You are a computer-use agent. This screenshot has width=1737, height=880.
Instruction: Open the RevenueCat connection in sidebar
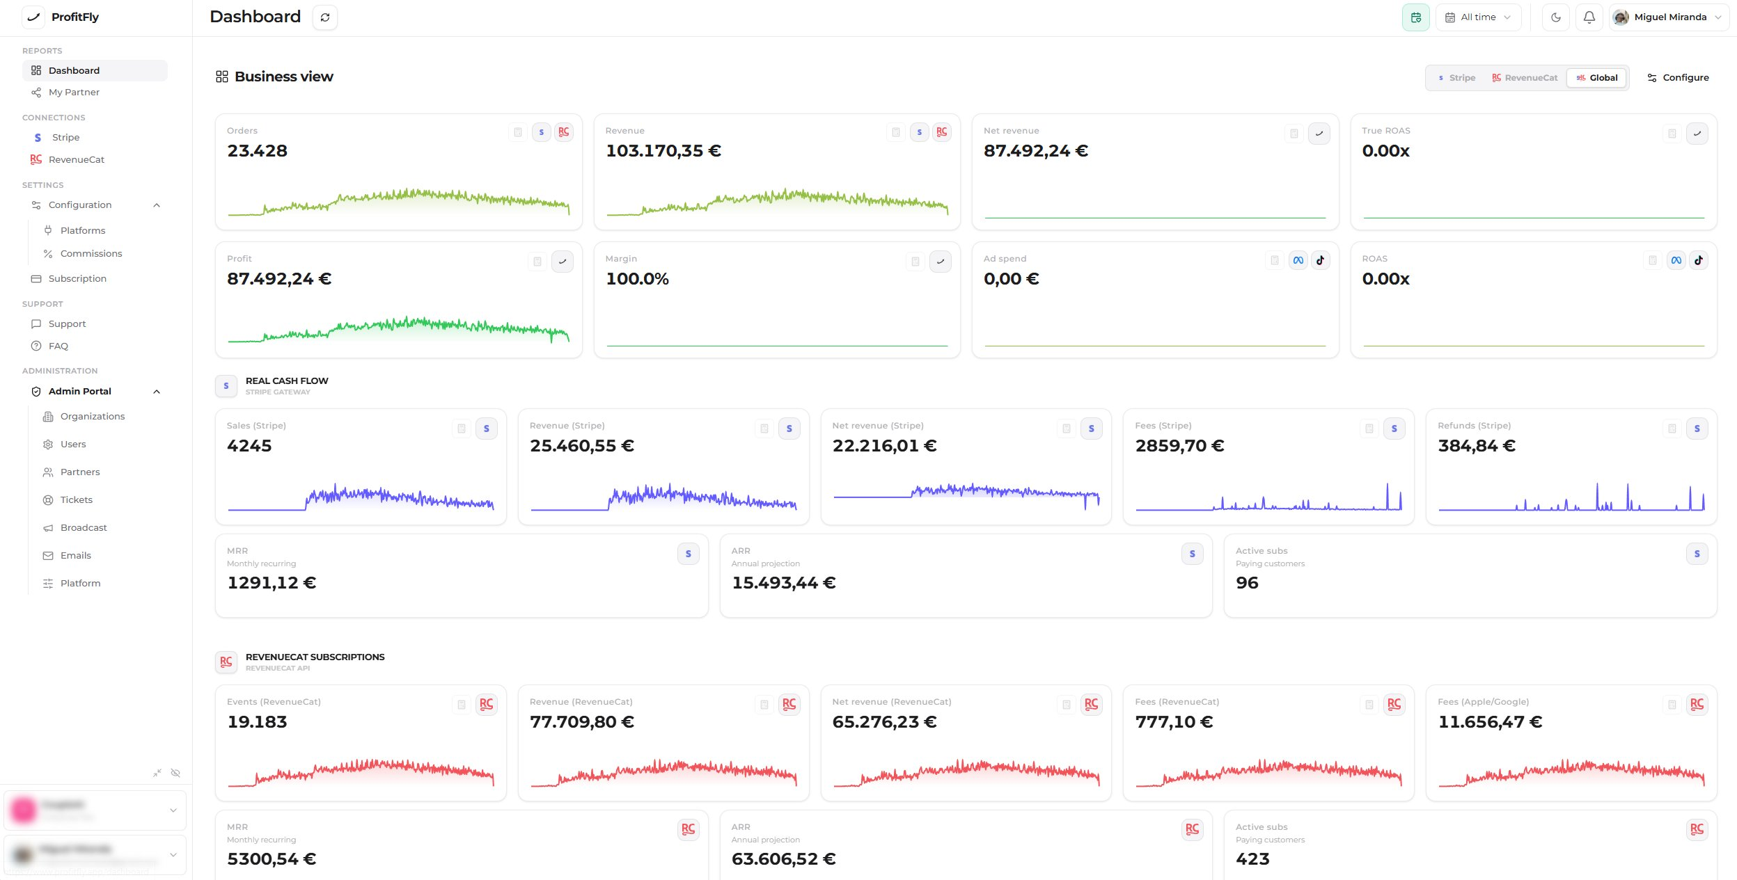(95, 159)
